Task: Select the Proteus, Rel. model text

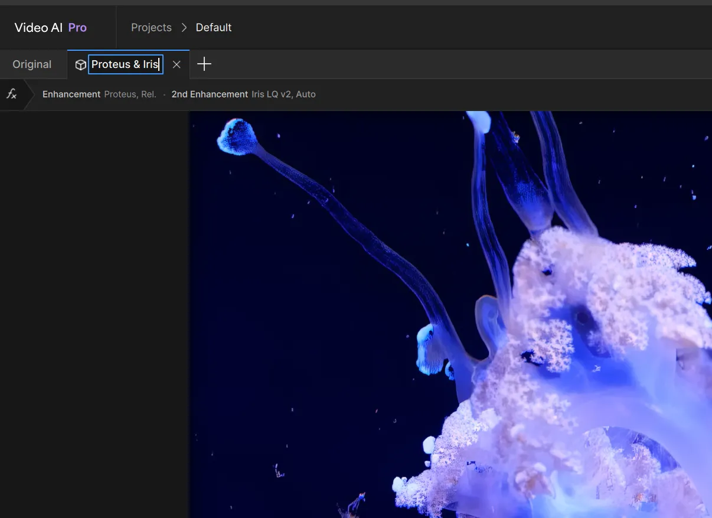Action: 130,95
